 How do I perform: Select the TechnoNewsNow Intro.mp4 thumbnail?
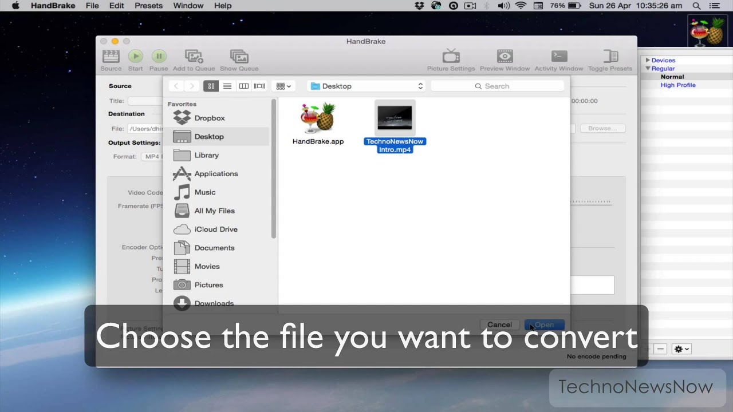click(395, 118)
